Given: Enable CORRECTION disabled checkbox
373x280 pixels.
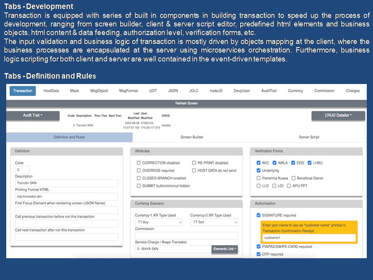Looking at the screenshot, I should coord(139,163).
